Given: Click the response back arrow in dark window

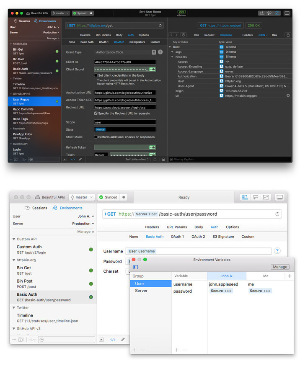Looking at the screenshot, I should (x=171, y=35).
